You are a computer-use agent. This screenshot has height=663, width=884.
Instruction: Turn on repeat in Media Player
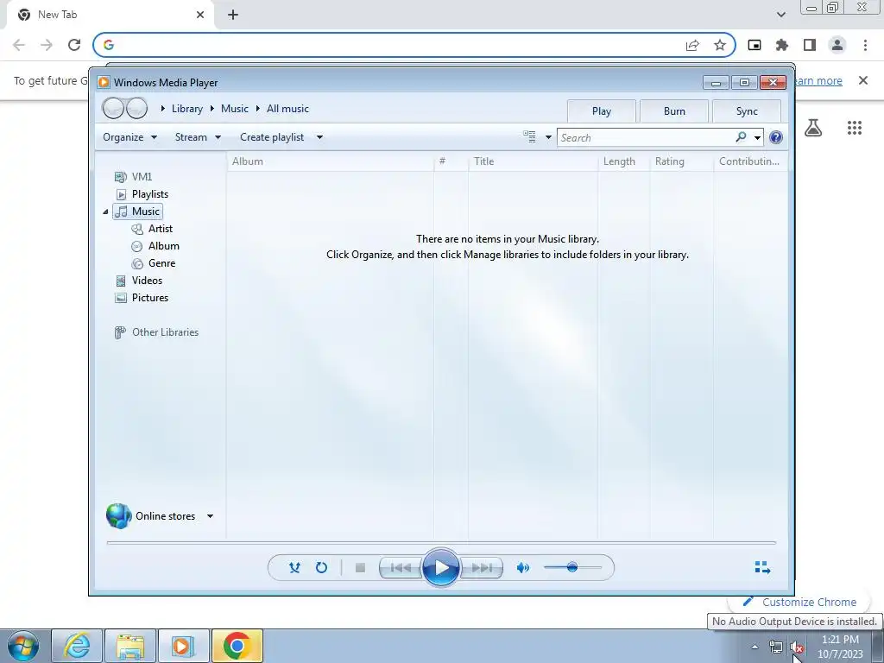point(321,568)
